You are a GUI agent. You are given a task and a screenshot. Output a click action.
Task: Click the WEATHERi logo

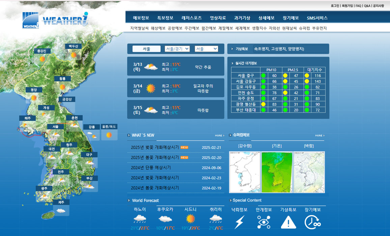pos(54,19)
